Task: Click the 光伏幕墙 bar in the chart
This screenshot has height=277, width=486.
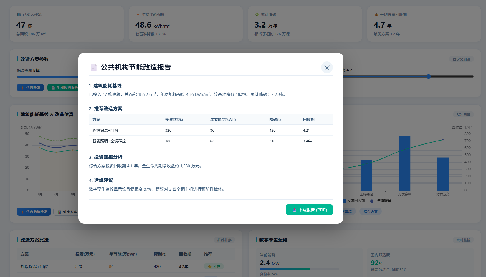Action: [404, 163]
